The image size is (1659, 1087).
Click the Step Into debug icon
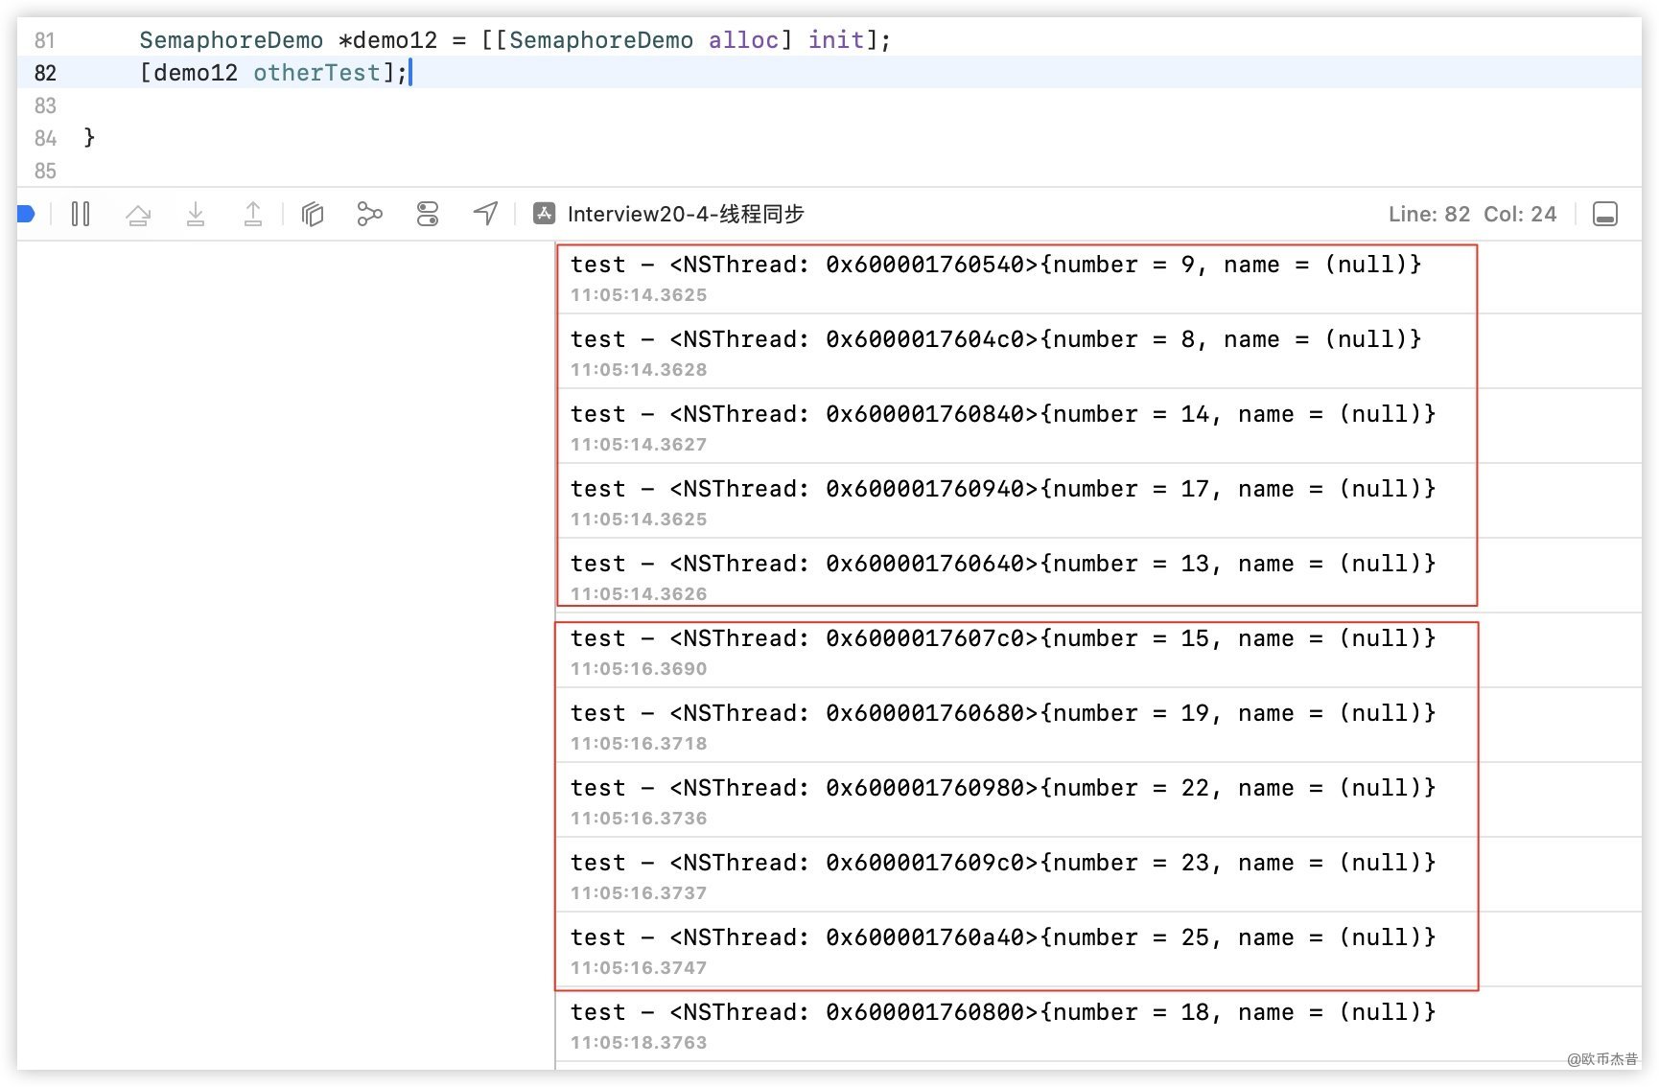click(x=196, y=214)
